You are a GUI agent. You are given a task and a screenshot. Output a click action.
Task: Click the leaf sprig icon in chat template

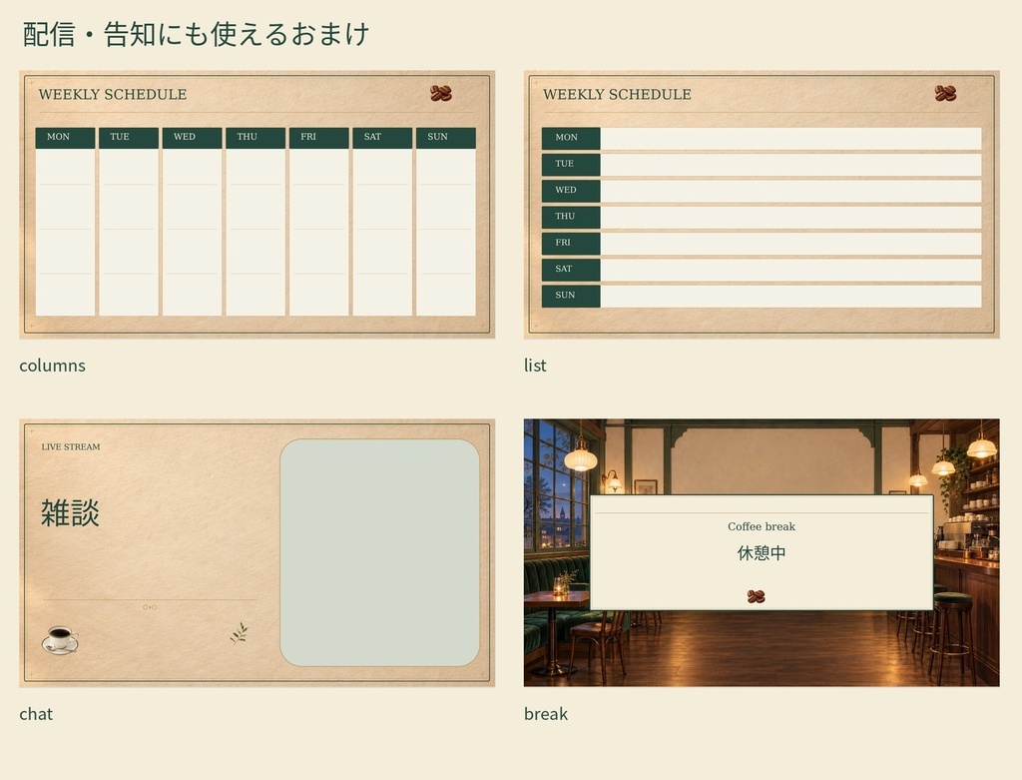click(x=240, y=632)
